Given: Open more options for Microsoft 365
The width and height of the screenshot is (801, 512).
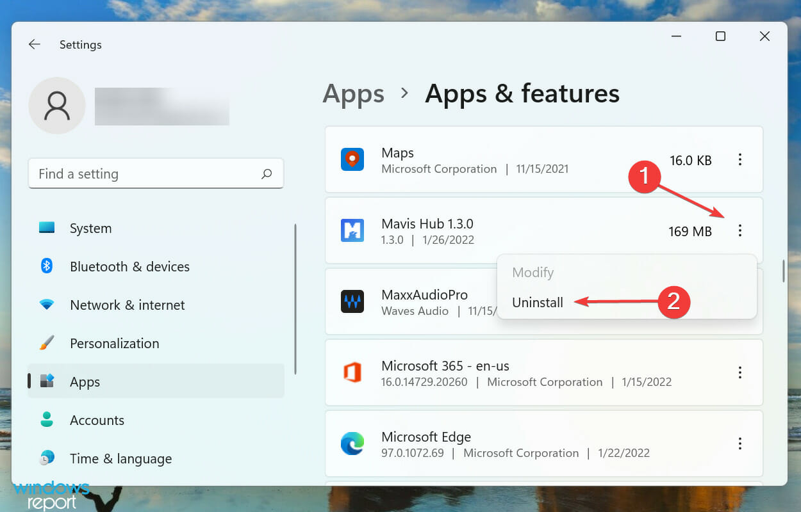Looking at the screenshot, I should (740, 372).
